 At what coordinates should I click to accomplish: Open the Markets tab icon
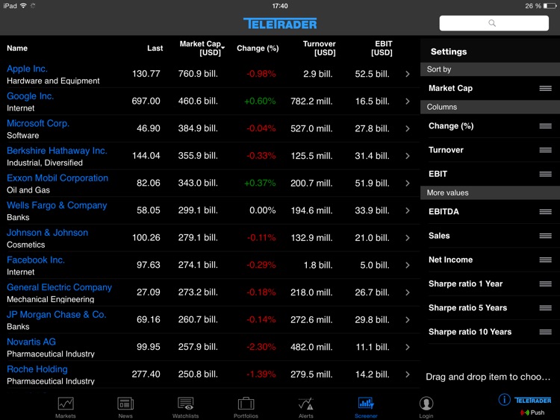tap(66, 404)
